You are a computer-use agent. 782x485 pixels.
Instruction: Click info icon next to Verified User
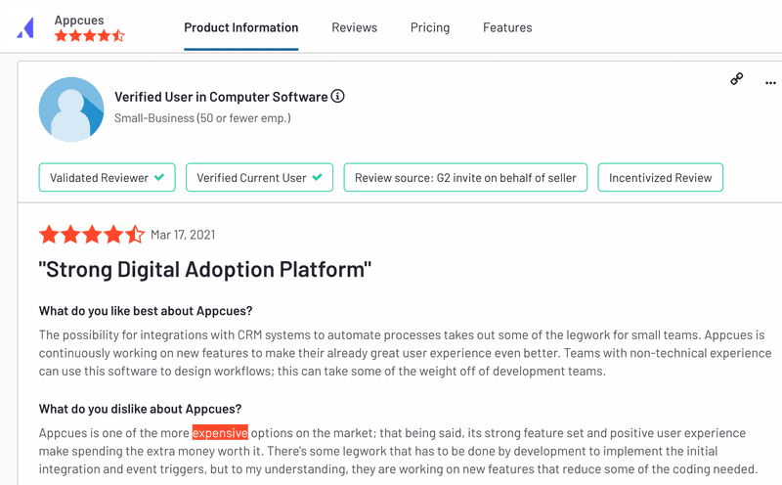point(337,96)
